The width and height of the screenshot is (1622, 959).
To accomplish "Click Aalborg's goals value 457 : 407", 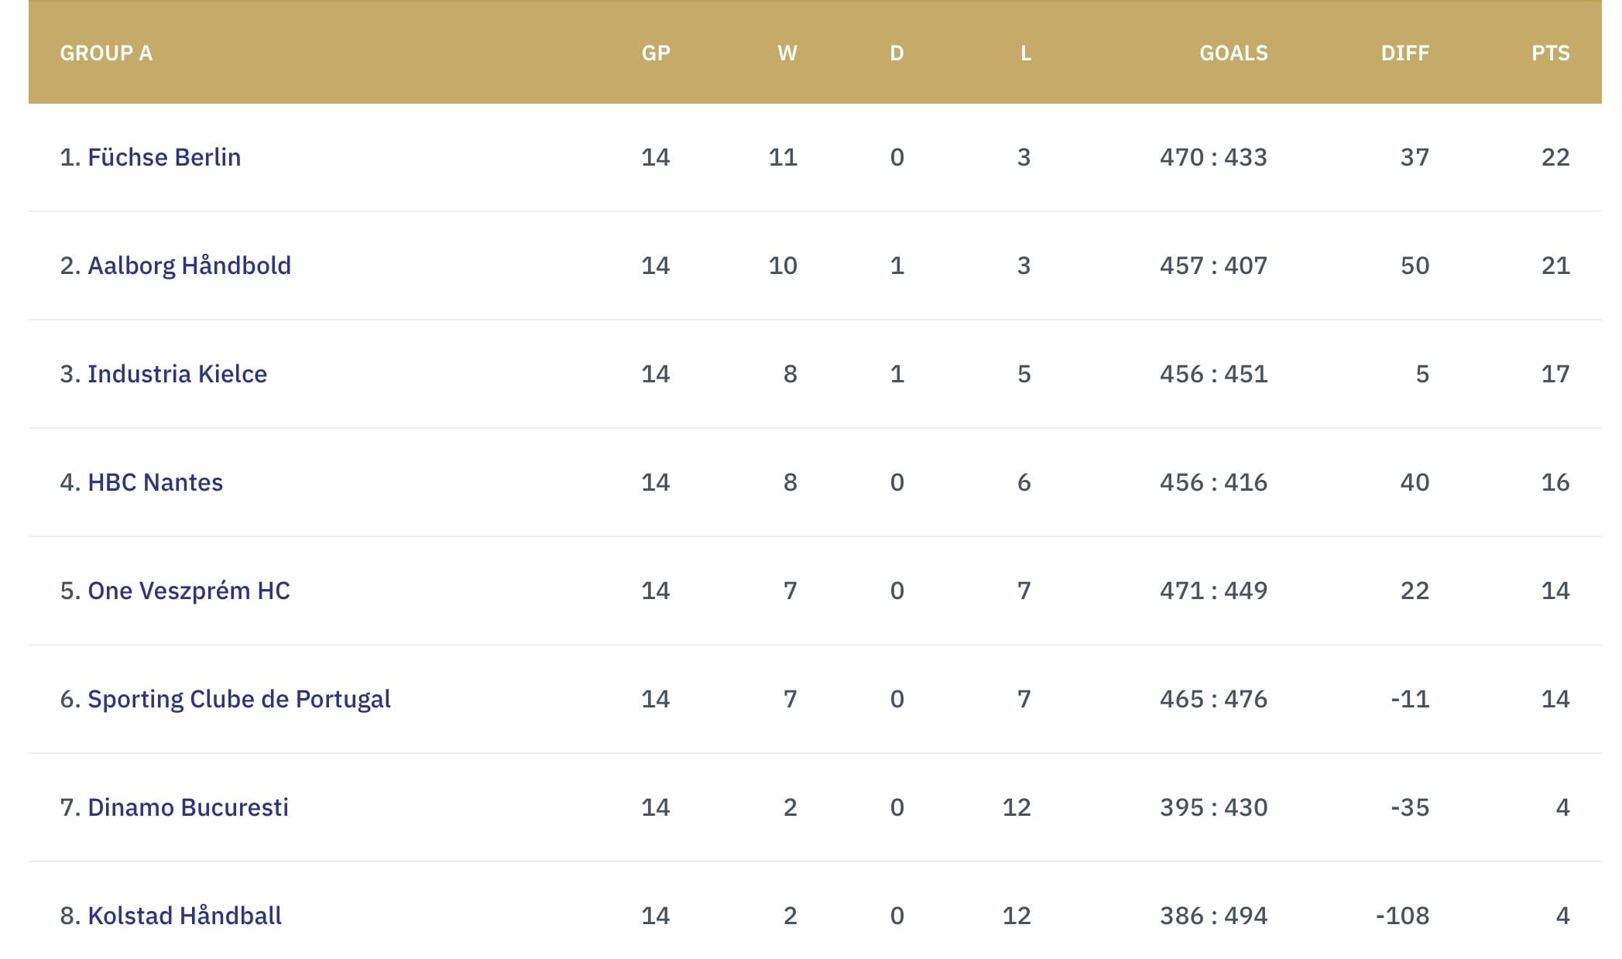I will [1213, 265].
